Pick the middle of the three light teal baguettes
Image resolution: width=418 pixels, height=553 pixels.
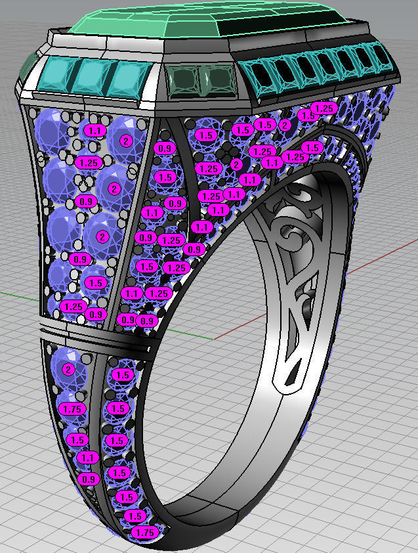(x=94, y=76)
